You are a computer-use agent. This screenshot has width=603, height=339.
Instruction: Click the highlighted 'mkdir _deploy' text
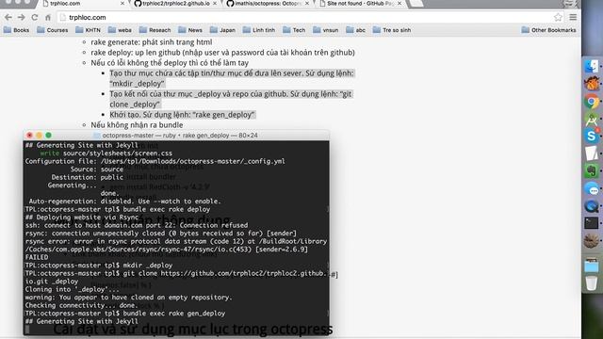(138, 84)
